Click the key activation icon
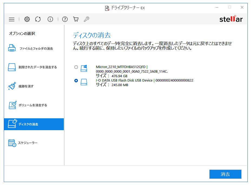 (x=87, y=19)
